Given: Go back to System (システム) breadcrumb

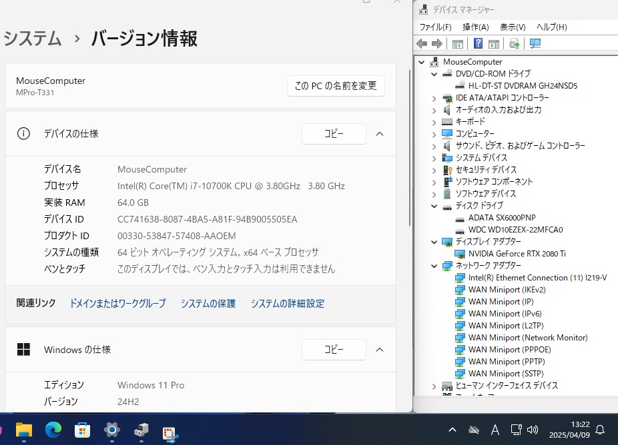Looking at the screenshot, I should [32, 39].
